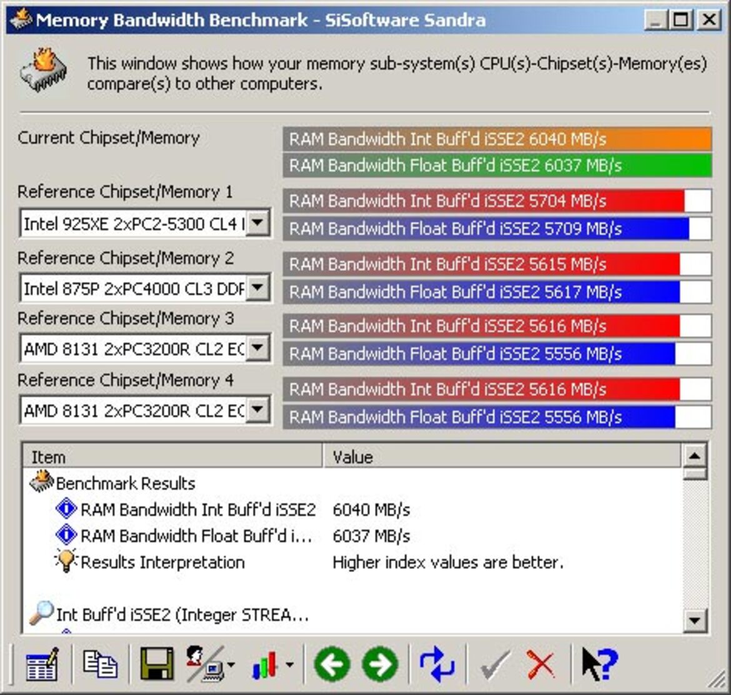Refresh the benchmark with the blue arrows icon
This screenshot has width=731, height=695.
pos(437,664)
